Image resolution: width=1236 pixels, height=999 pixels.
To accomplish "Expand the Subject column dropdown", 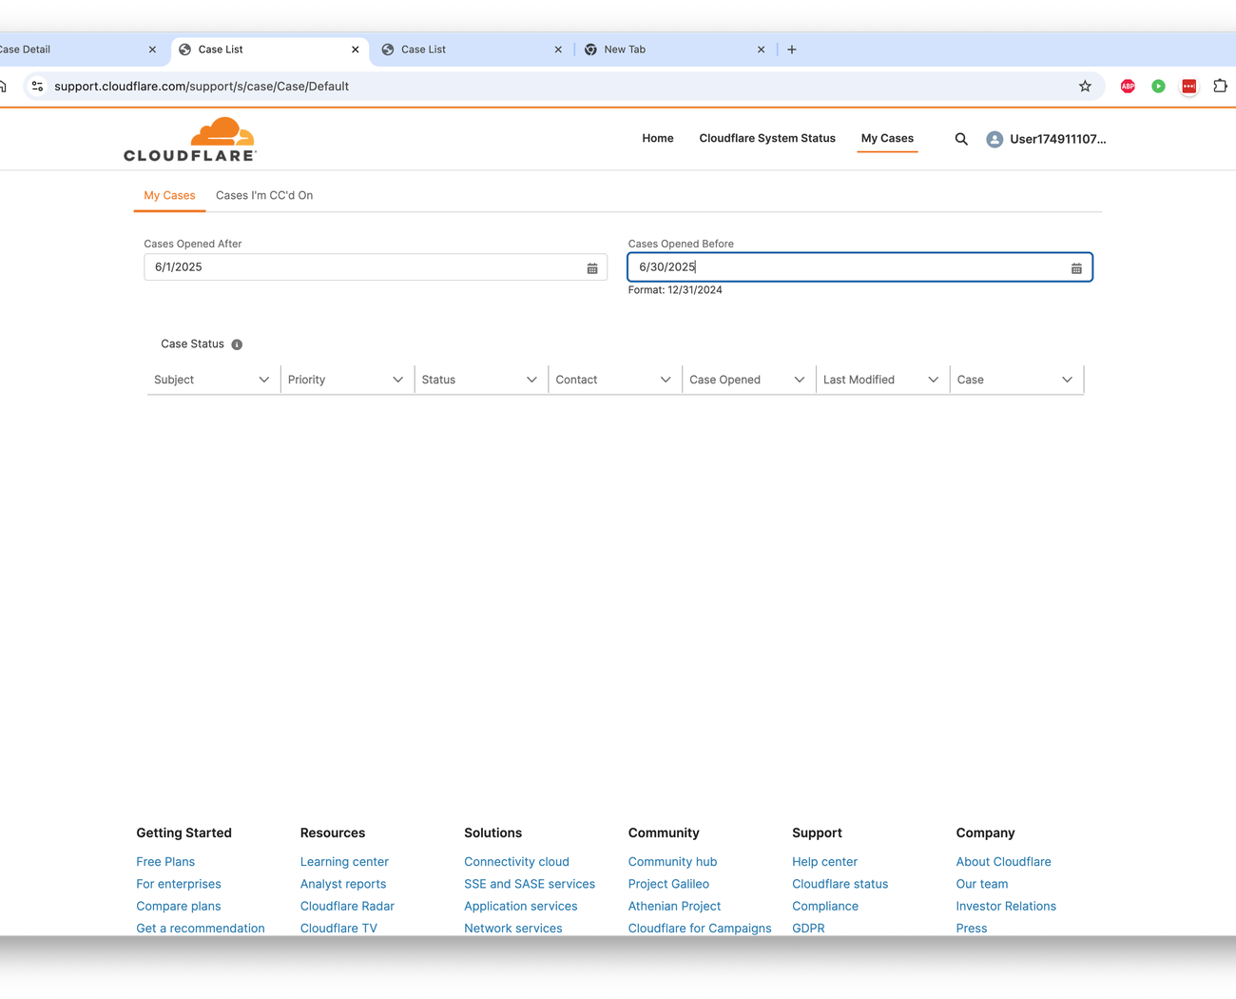I will pyautogui.click(x=263, y=380).
